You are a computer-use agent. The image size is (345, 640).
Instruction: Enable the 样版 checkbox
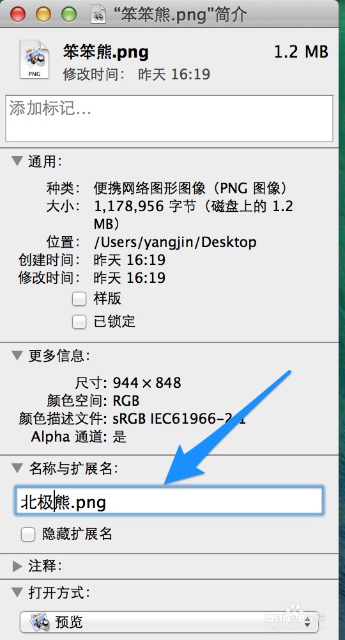[x=79, y=299]
